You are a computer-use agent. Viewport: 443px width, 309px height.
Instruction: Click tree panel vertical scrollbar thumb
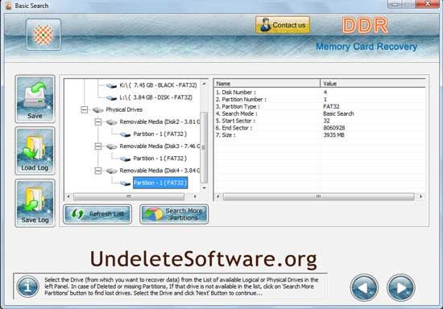tap(204, 147)
